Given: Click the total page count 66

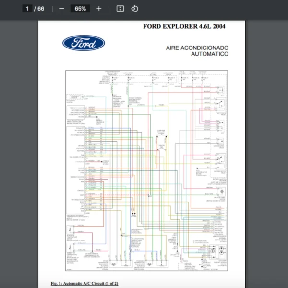Looking at the screenshot, I should (41, 9).
